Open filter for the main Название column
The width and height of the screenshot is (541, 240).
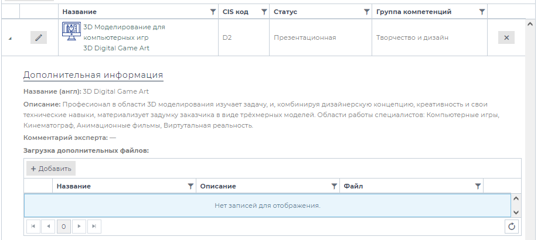coord(212,12)
